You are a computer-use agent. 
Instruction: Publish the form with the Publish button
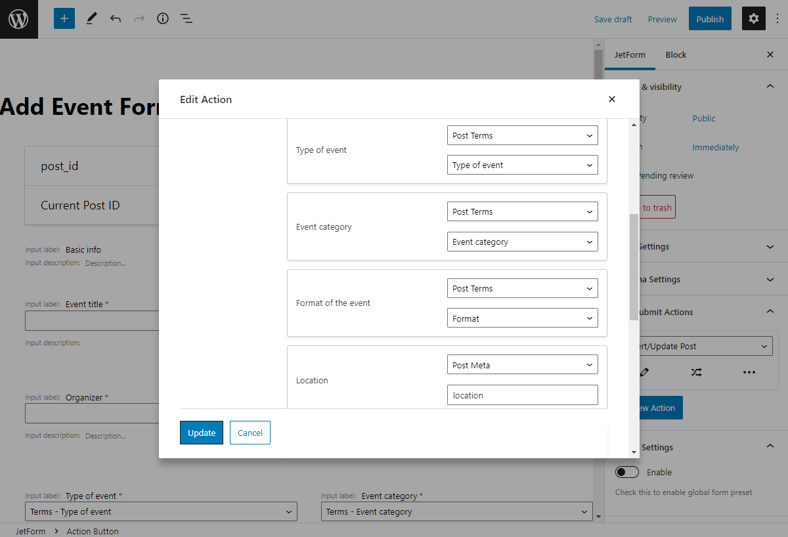[x=710, y=18]
